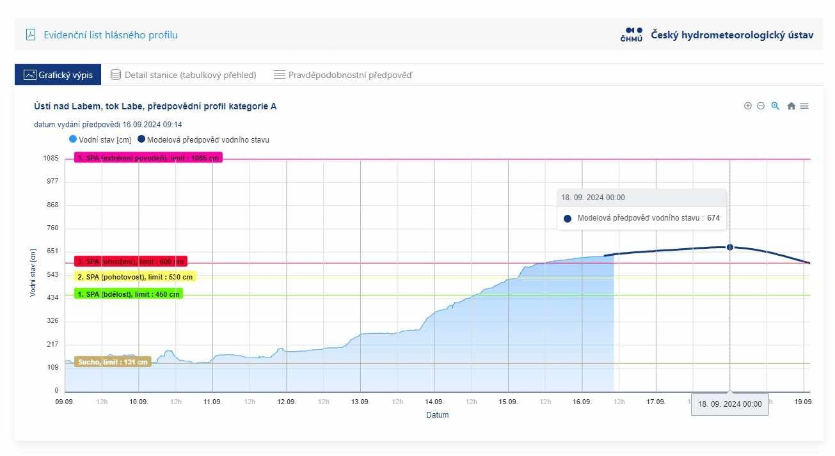Reset chart zoom with the home icon
The width and height of the screenshot is (835, 456).
click(x=791, y=106)
